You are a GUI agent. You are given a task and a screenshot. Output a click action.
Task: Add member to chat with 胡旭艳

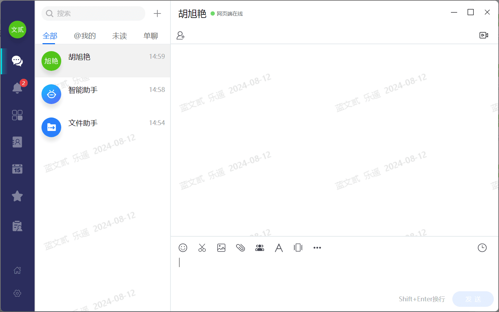[181, 36]
